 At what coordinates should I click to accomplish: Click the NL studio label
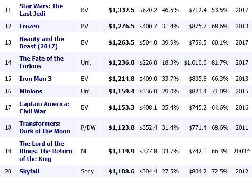pos(85,151)
